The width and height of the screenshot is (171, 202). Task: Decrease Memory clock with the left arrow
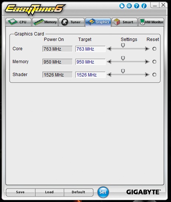pyautogui.click(x=109, y=62)
